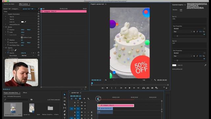
Task: Open Full playback resolution dropdown
Action: pos(147,80)
